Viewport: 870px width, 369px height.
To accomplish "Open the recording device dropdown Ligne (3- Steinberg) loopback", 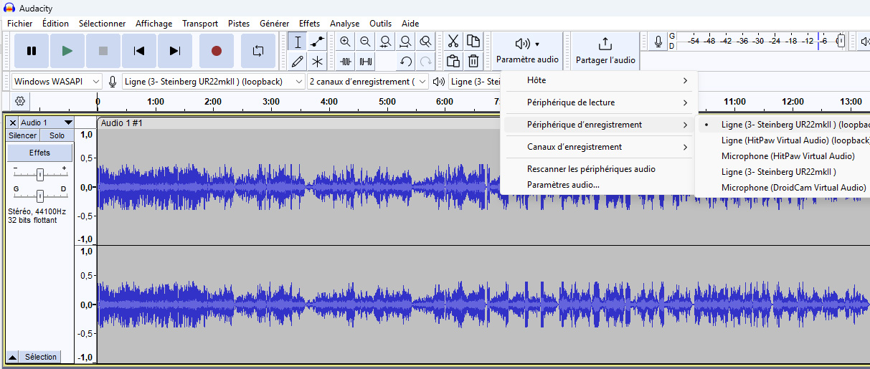I will tap(214, 82).
